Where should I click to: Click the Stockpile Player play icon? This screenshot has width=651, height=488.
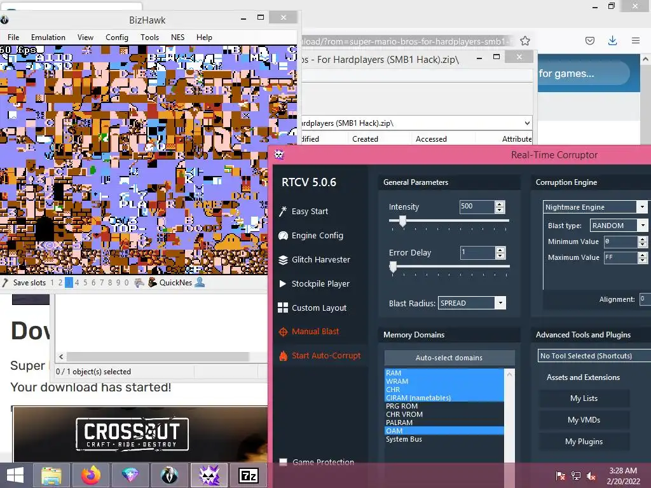283,284
